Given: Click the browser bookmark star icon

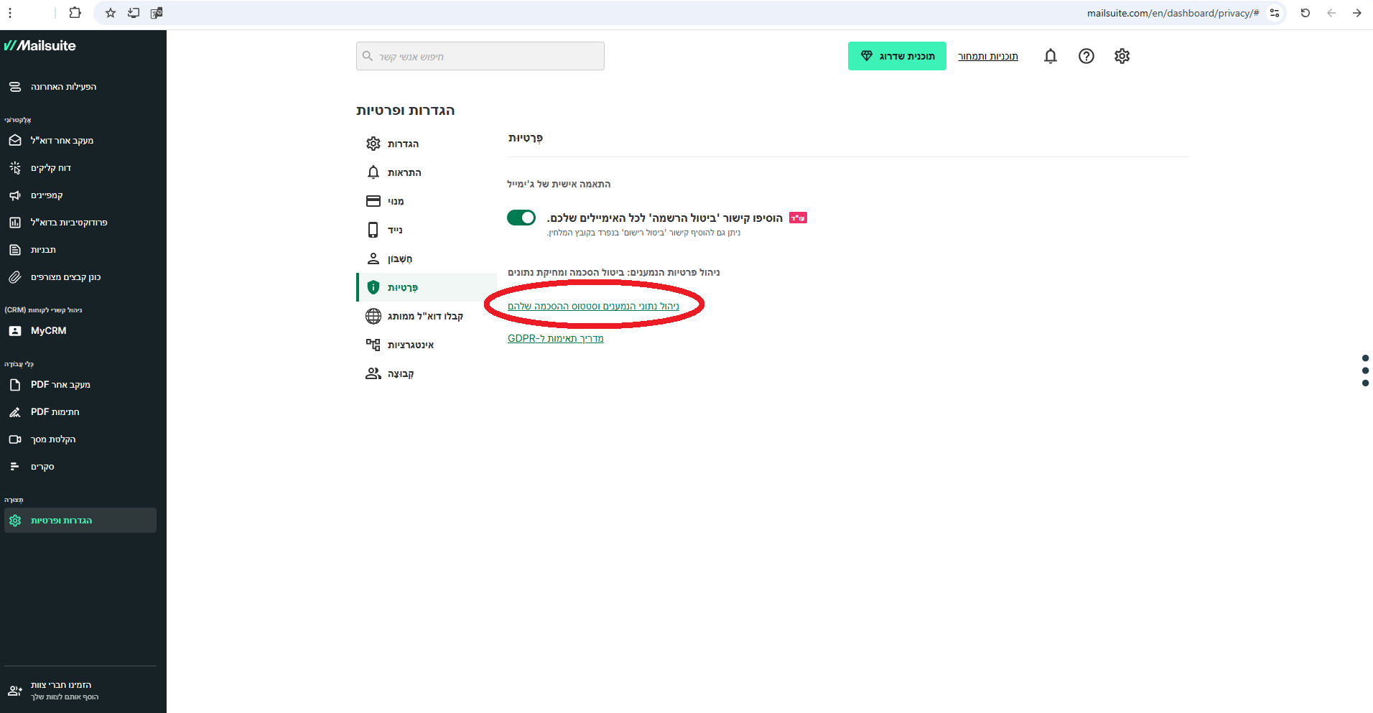Looking at the screenshot, I should 111,13.
